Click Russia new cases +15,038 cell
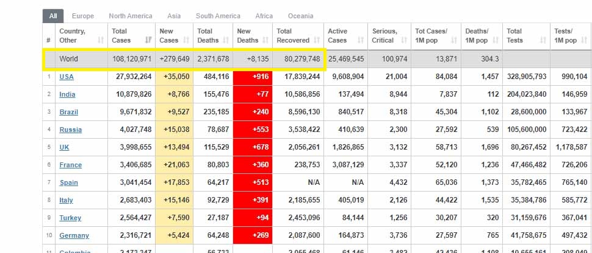The width and height of the screenshot is (592, 253). click(x=174, y=130)
